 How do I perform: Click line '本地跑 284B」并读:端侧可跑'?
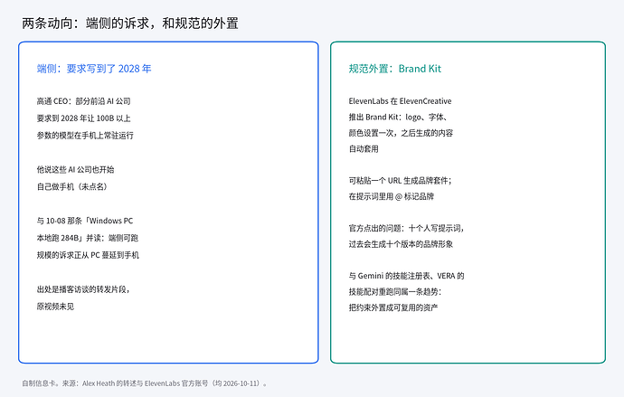88,238
